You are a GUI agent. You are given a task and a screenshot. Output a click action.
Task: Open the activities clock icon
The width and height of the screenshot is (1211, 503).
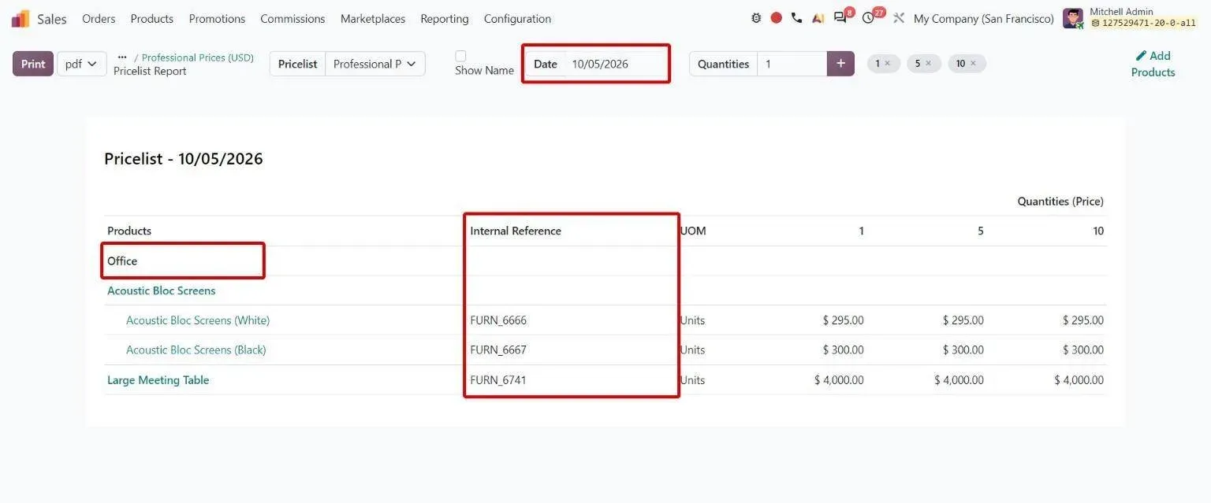tap(868, 18)
